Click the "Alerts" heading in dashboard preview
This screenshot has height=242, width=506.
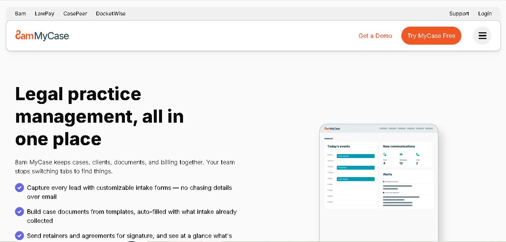(387, 174)
